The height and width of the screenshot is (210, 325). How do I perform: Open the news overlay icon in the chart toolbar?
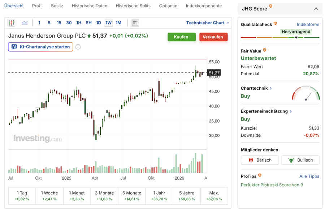[x=135, y=23]
